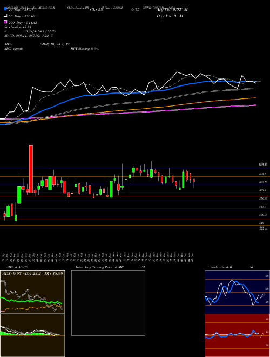The height and width of the screenshot is (357, 270).
Task: Open the MACD histogram mini chart
Action: tap(32, 335)
